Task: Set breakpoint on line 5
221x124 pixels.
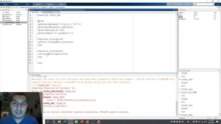Action: [32, 27]
